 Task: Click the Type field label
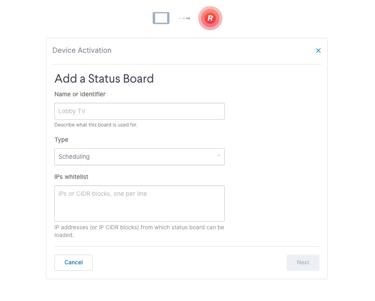(61, 140)
